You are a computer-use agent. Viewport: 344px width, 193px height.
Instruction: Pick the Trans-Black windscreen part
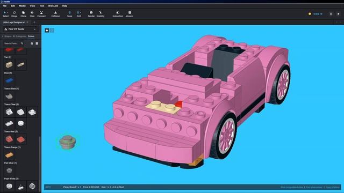pos(9,96)
